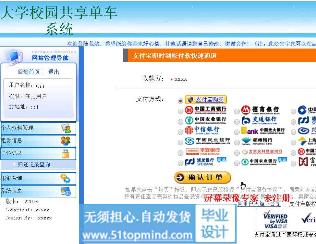This screenshot has width=316, height=244.
Task: Click the Verified by VISA badge
Action: [x=275, y=220]
